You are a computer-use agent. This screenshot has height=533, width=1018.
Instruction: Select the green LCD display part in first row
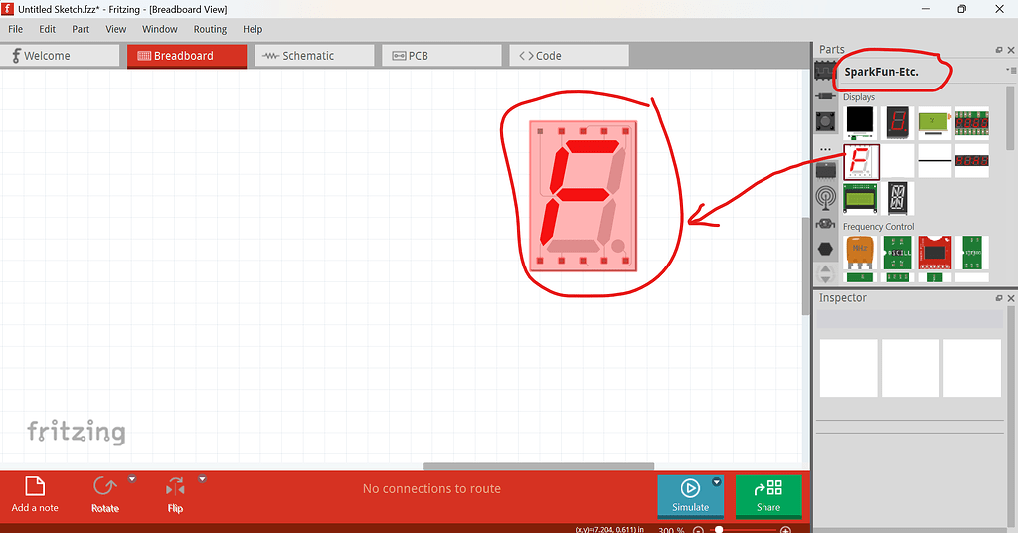(934, 123)
